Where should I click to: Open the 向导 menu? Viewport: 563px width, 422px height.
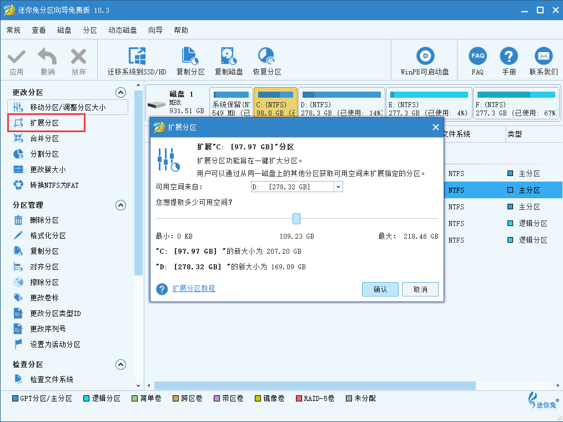click(x=155, y=30)
